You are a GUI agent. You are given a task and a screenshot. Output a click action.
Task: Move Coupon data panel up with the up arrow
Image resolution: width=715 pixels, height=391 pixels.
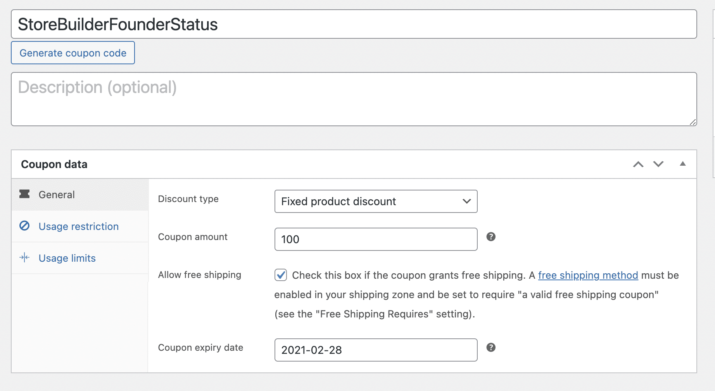[638, 164]
